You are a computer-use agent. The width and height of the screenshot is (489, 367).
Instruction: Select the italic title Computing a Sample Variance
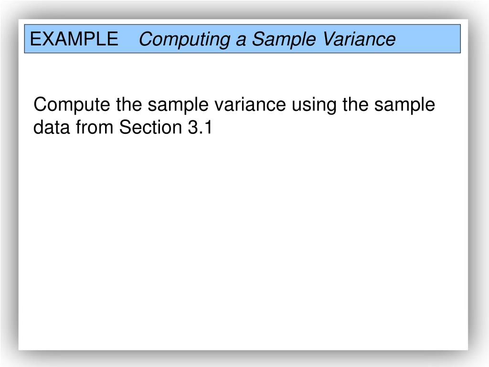[267, 40]
